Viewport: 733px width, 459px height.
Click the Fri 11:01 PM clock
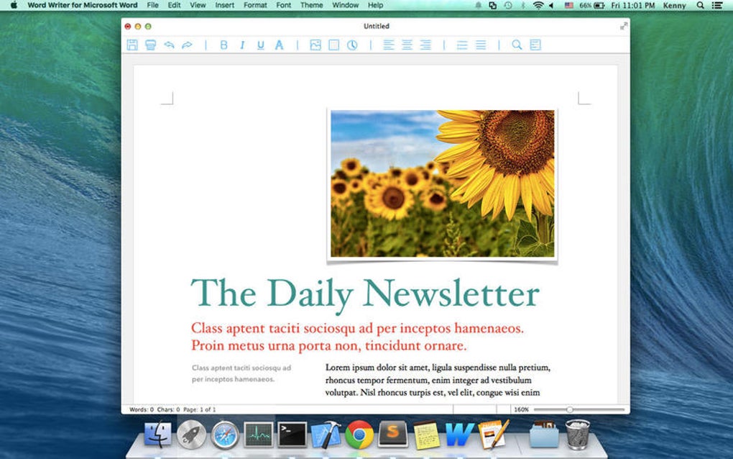(633, 6)
